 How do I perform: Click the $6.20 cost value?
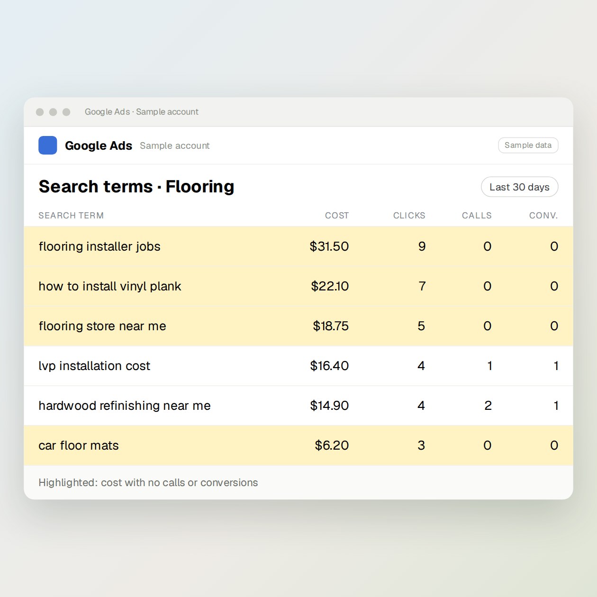332,445
